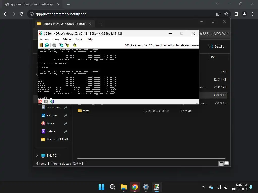Unpin Videos using its pin icon
Screen dimensions: 258x193
pos(66,131)
